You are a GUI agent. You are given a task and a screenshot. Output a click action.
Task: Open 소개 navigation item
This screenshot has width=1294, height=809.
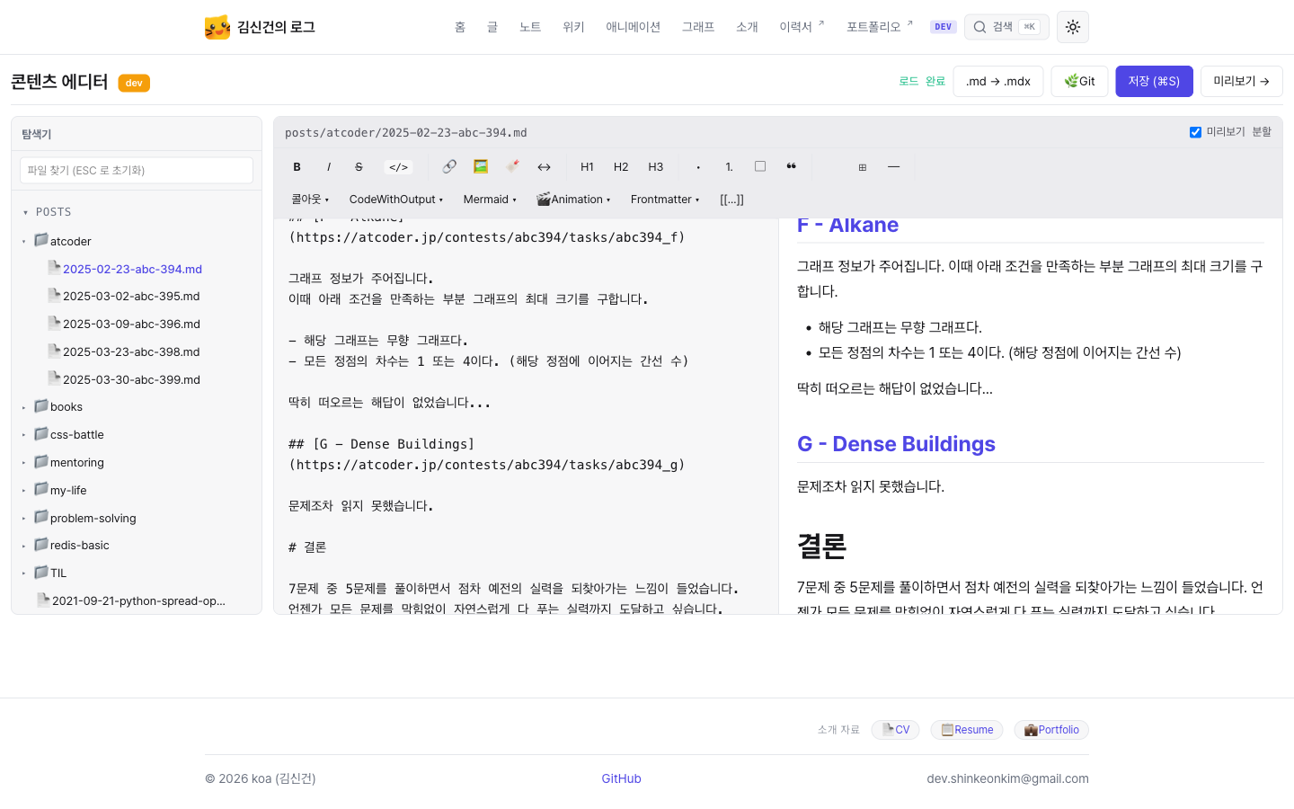pos(747,27)
